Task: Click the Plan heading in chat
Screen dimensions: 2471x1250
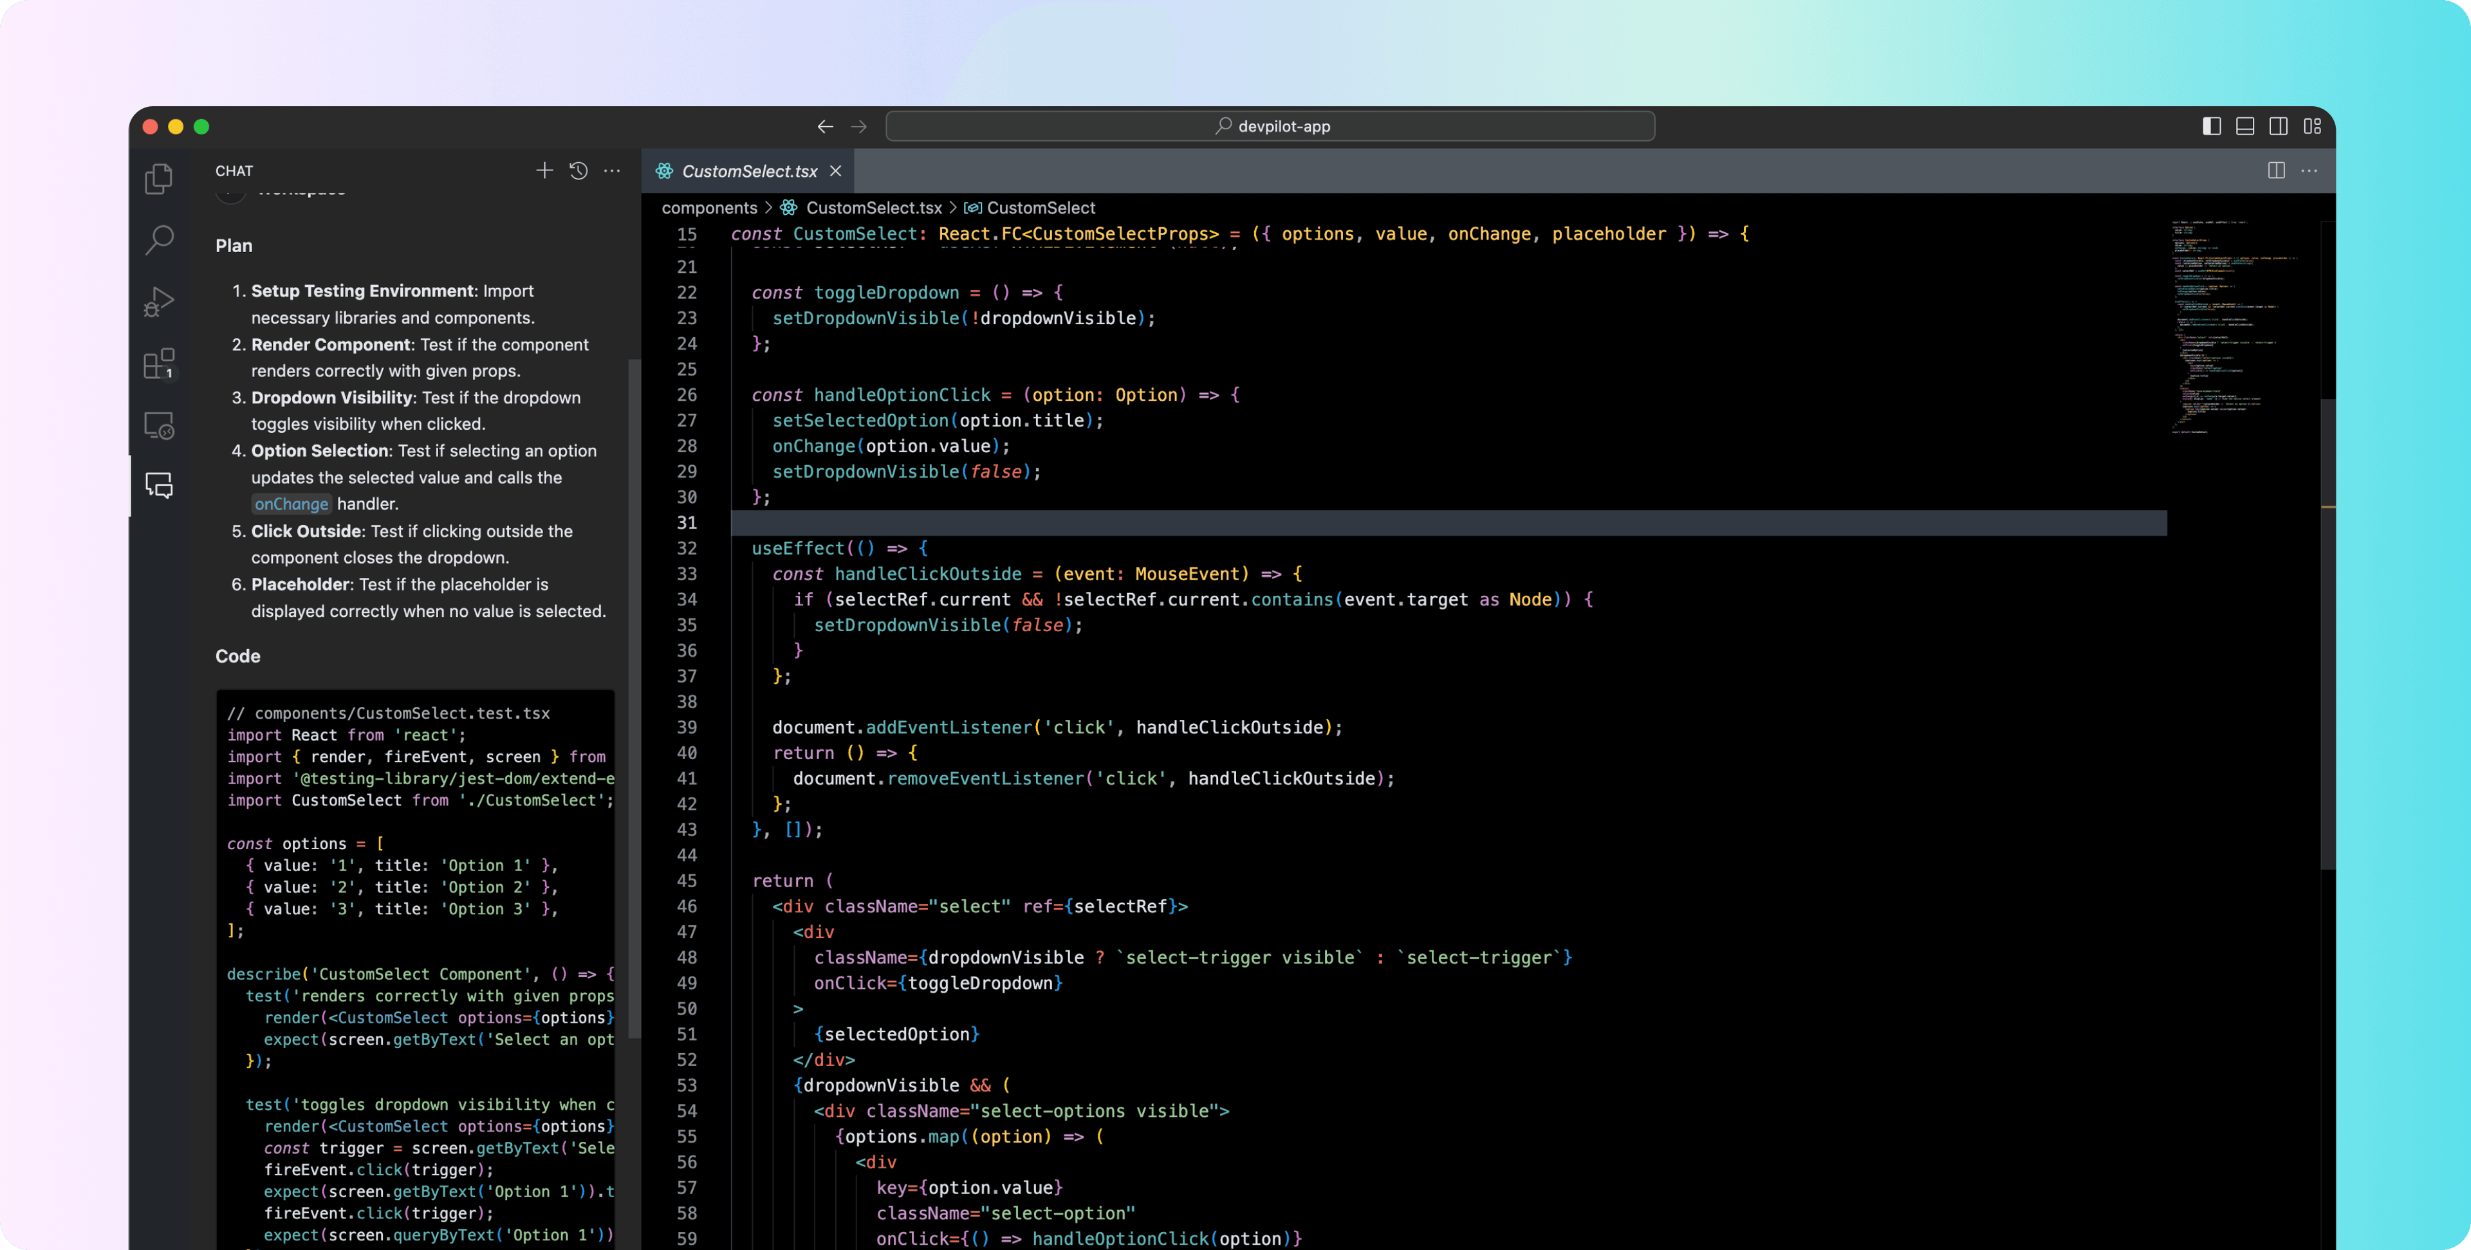Action: click(234, 246)
